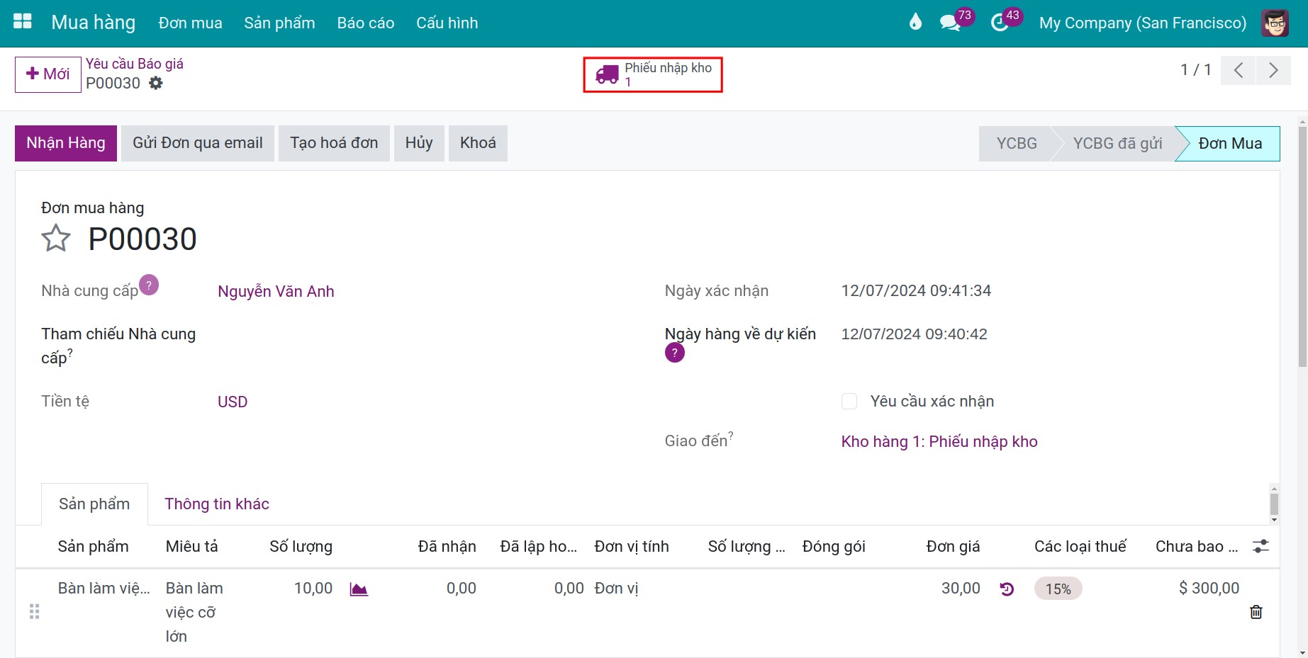Select the YCBG status stage
The image size is (1308, 658).
pos(1017,143)
